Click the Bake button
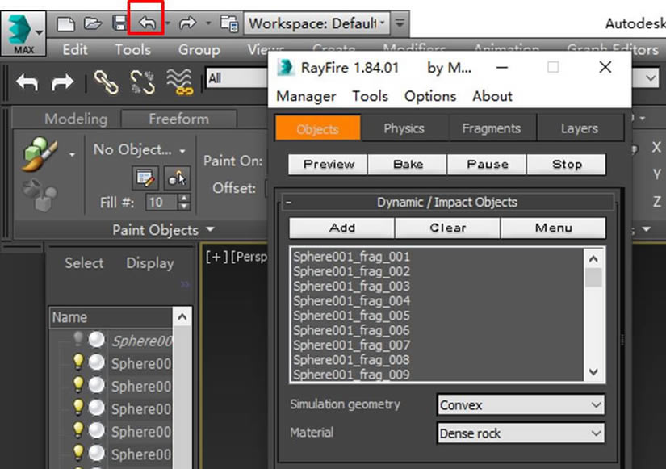This screenshot has height=469, width=666. [408, 165]
